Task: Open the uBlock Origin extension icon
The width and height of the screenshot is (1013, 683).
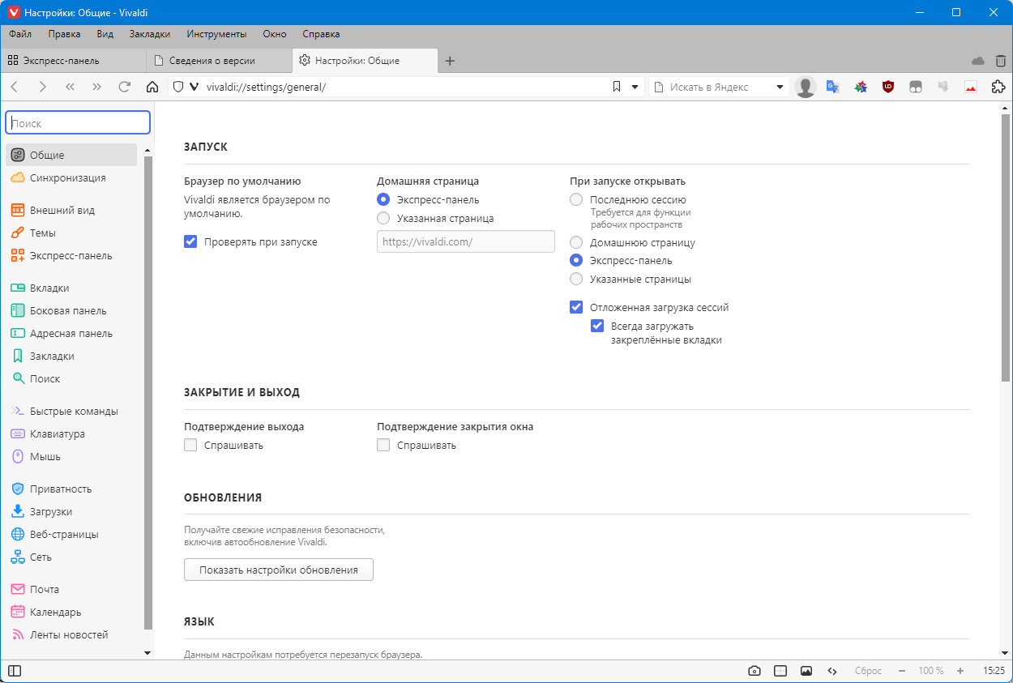Action: click(888, 87)
